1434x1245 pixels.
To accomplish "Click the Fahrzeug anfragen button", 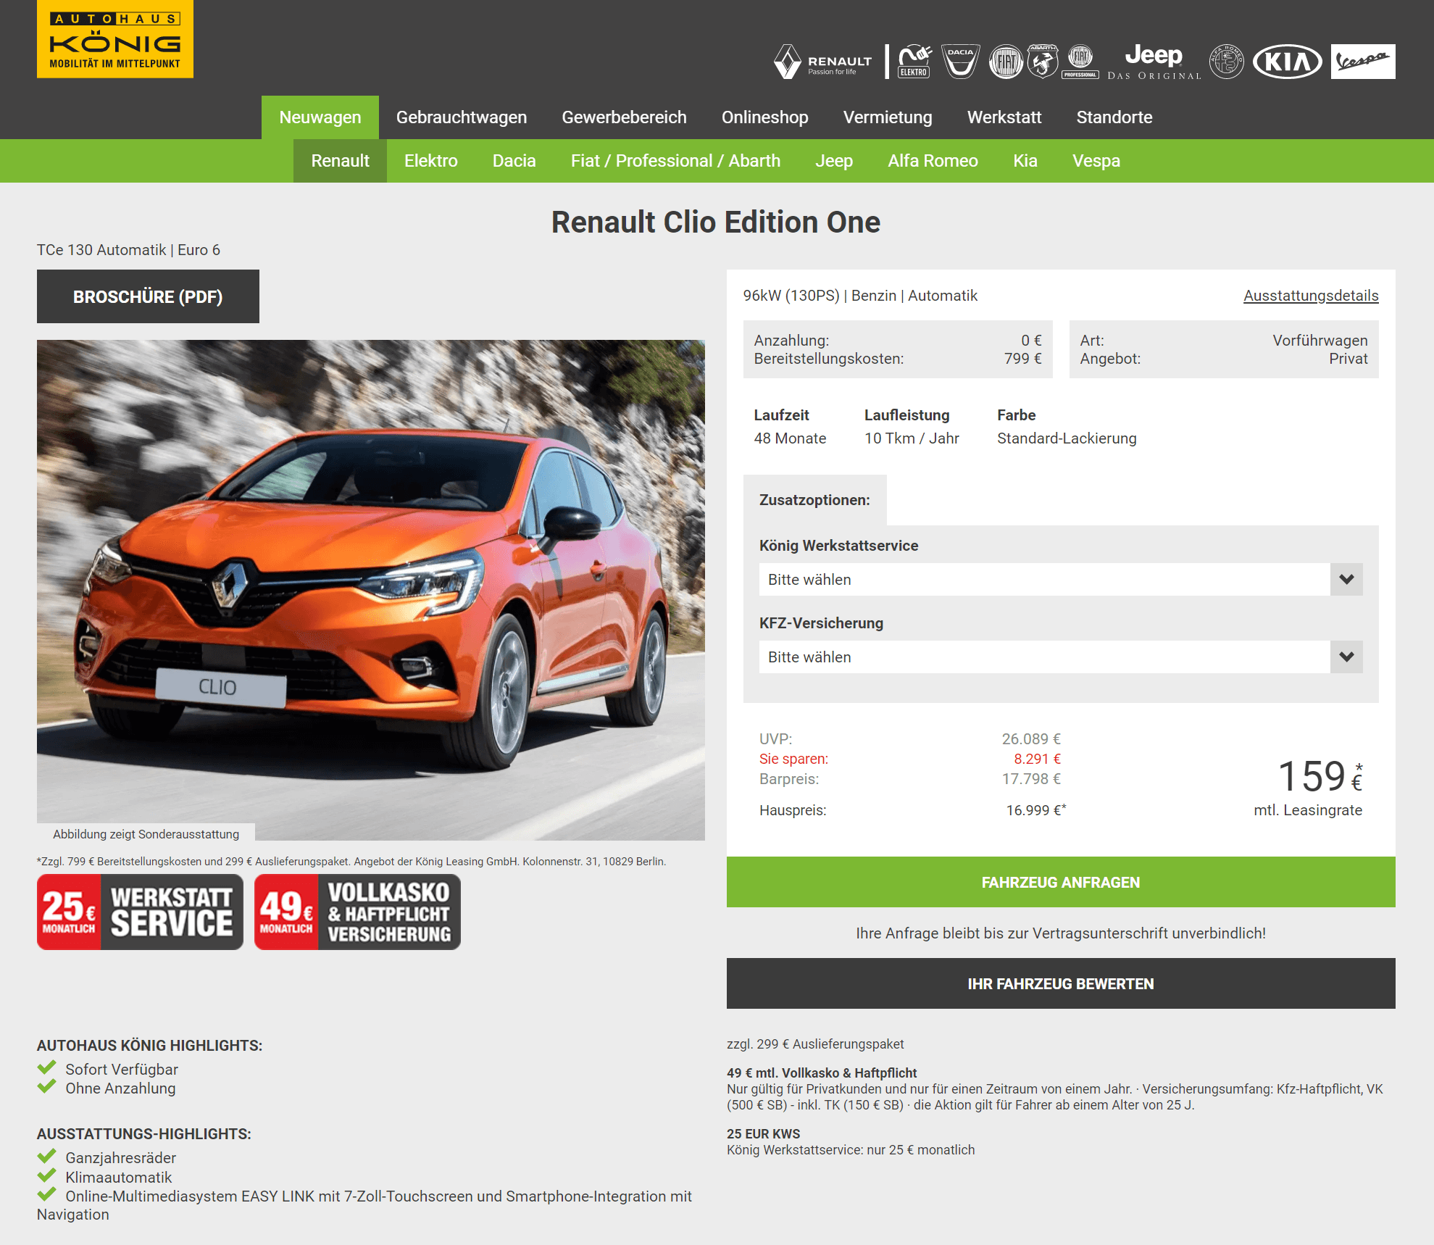I will (1061, 882).
